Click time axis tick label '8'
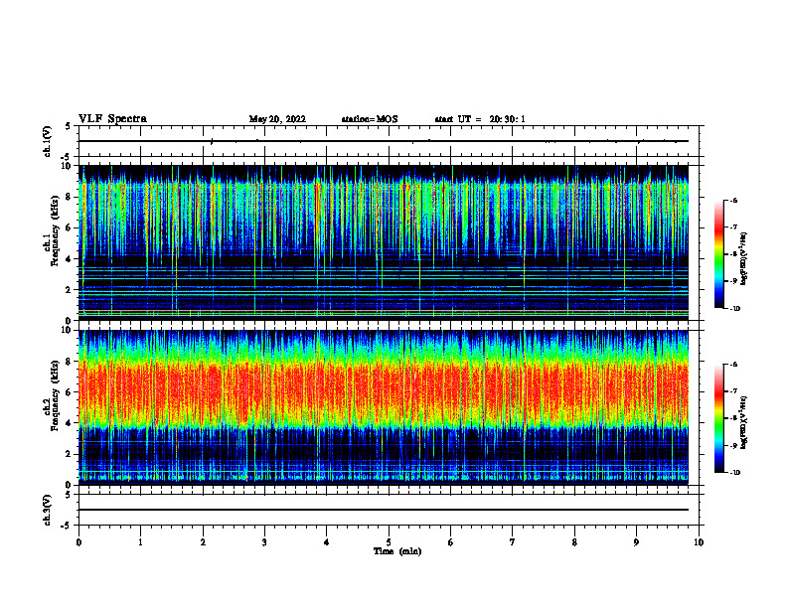The height and width of the screenshot is (608, 787). pos(574,542)
